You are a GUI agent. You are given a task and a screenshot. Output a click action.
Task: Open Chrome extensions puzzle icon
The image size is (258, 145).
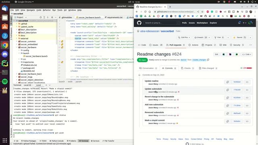[x=238, y=12]
